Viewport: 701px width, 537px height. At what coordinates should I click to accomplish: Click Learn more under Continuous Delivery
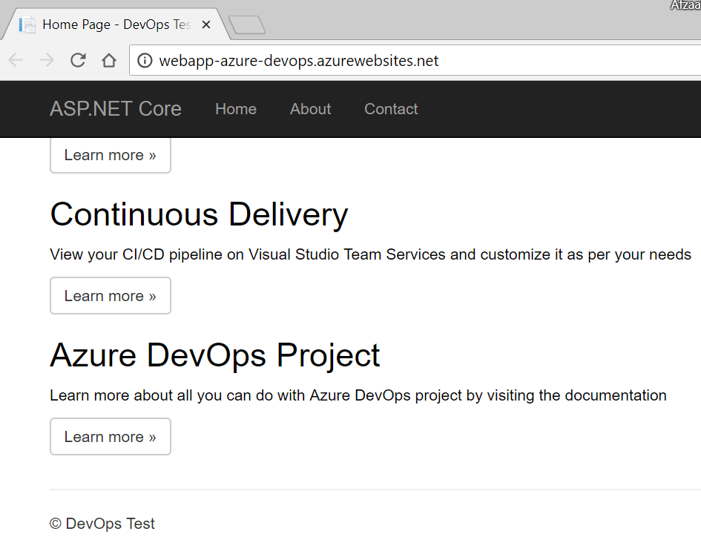[111, 295]
